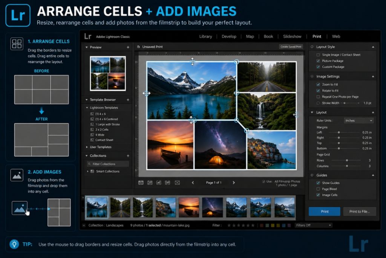Select the Milky Way tent photo in the filmstrip
The image size is (386, 258).
pos(213,207)
